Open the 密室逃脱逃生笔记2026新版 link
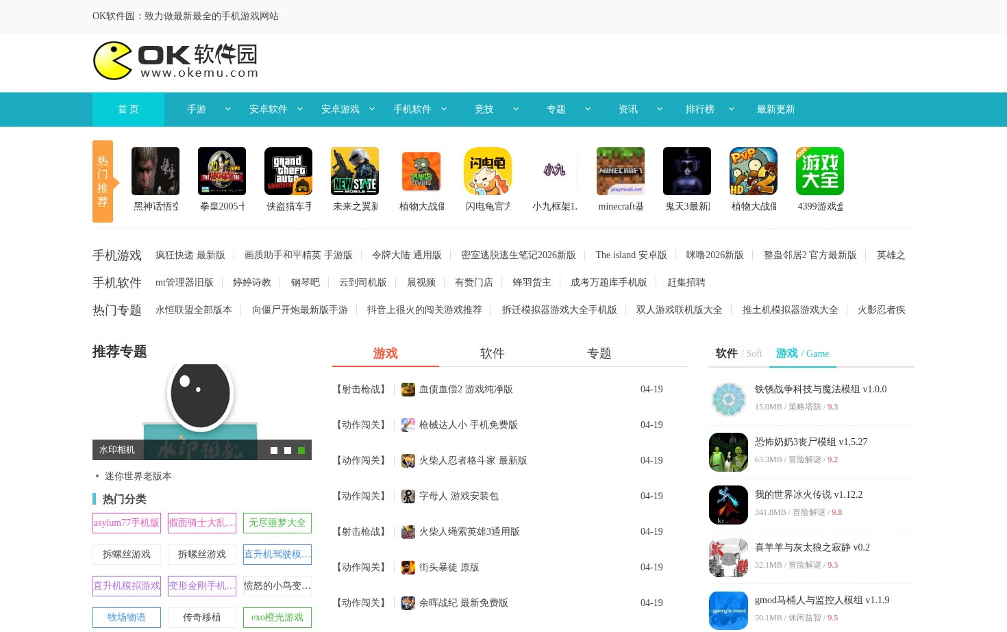 (519, 255)
